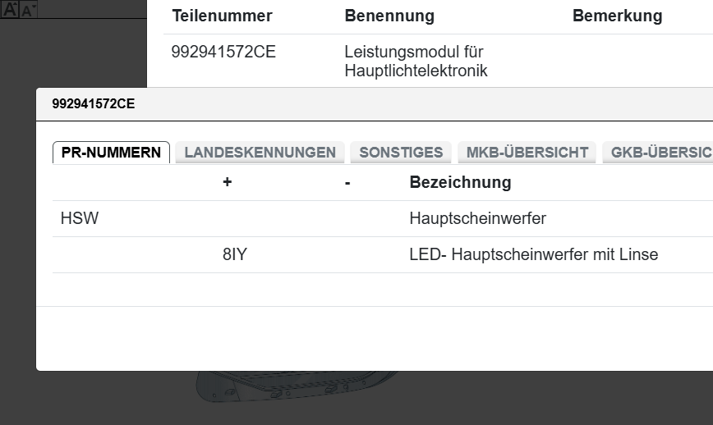Click the Bemerkung column header
The image size is (713, 425).
[617, 16]
